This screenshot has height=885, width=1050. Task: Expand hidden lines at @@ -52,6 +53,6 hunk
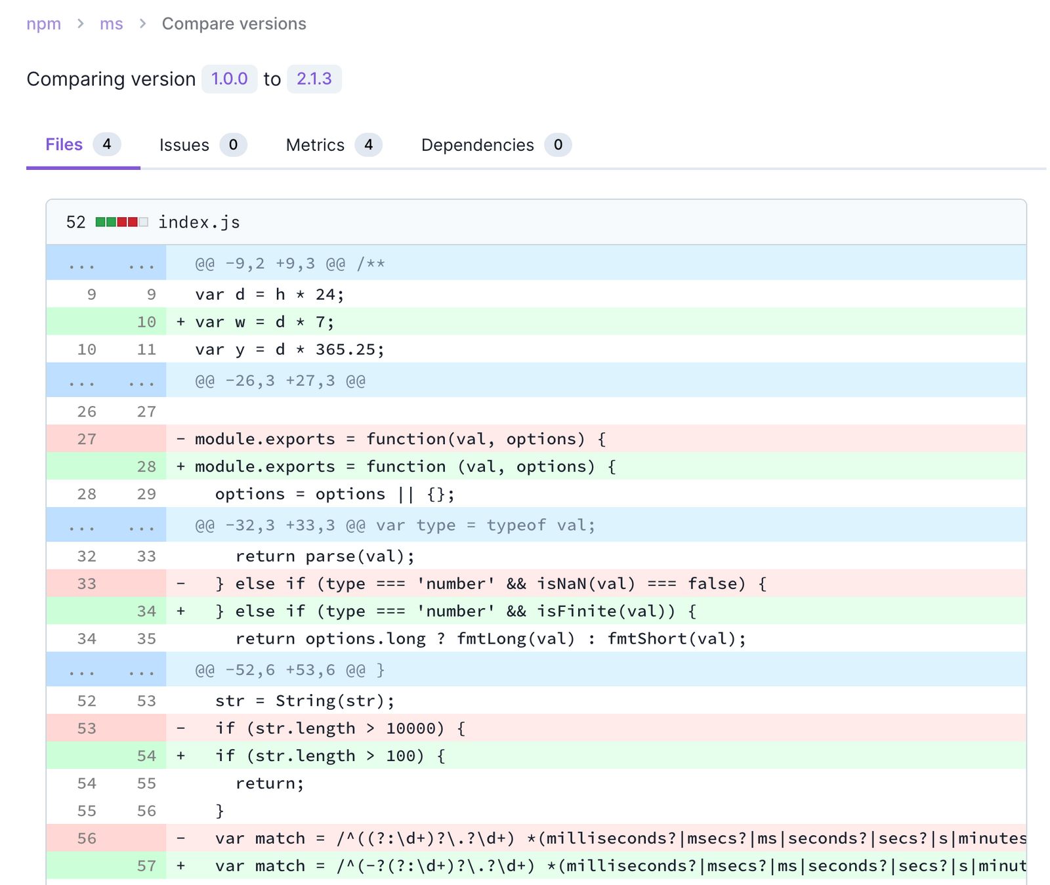pyautogui.click(x=106, y=669)
